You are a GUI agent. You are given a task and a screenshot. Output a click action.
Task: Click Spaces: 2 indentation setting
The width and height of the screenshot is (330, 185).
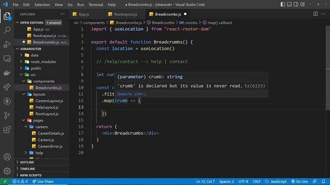(226, 181)
